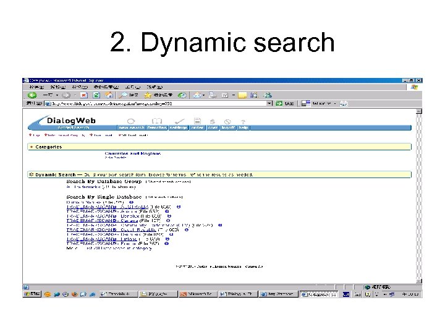
Task: Open the Mail icon dropdown arrow
Action: point(203,95)
